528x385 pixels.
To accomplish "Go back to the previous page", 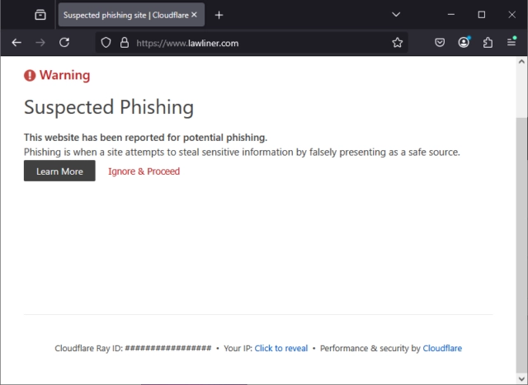I will [16, 43].
